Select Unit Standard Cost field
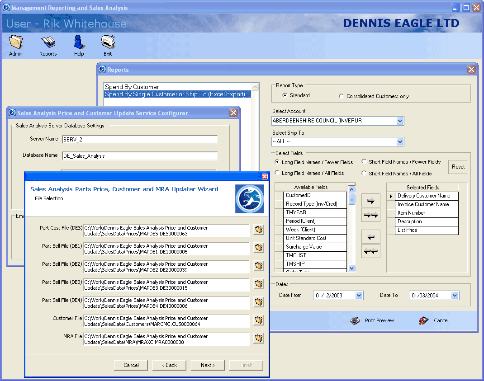484x381 pixels. [x=315, y=238]
